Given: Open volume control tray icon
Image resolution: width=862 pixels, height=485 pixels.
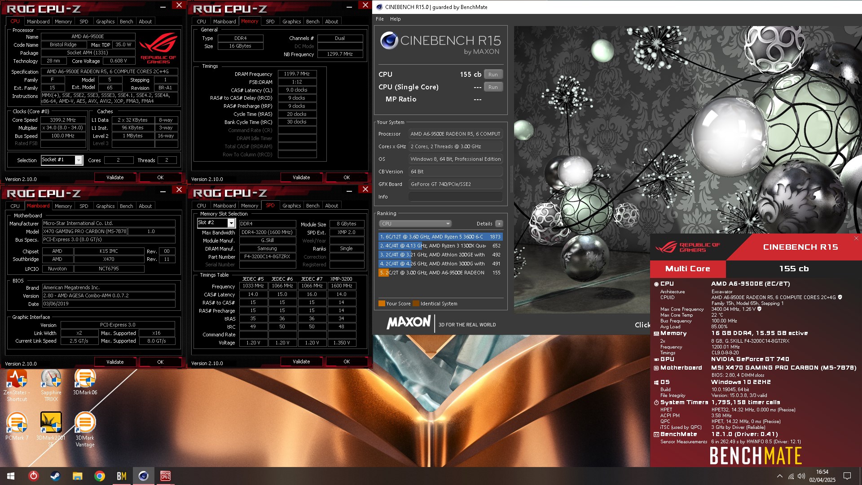Looking at the screenshot, I should 801,476.
